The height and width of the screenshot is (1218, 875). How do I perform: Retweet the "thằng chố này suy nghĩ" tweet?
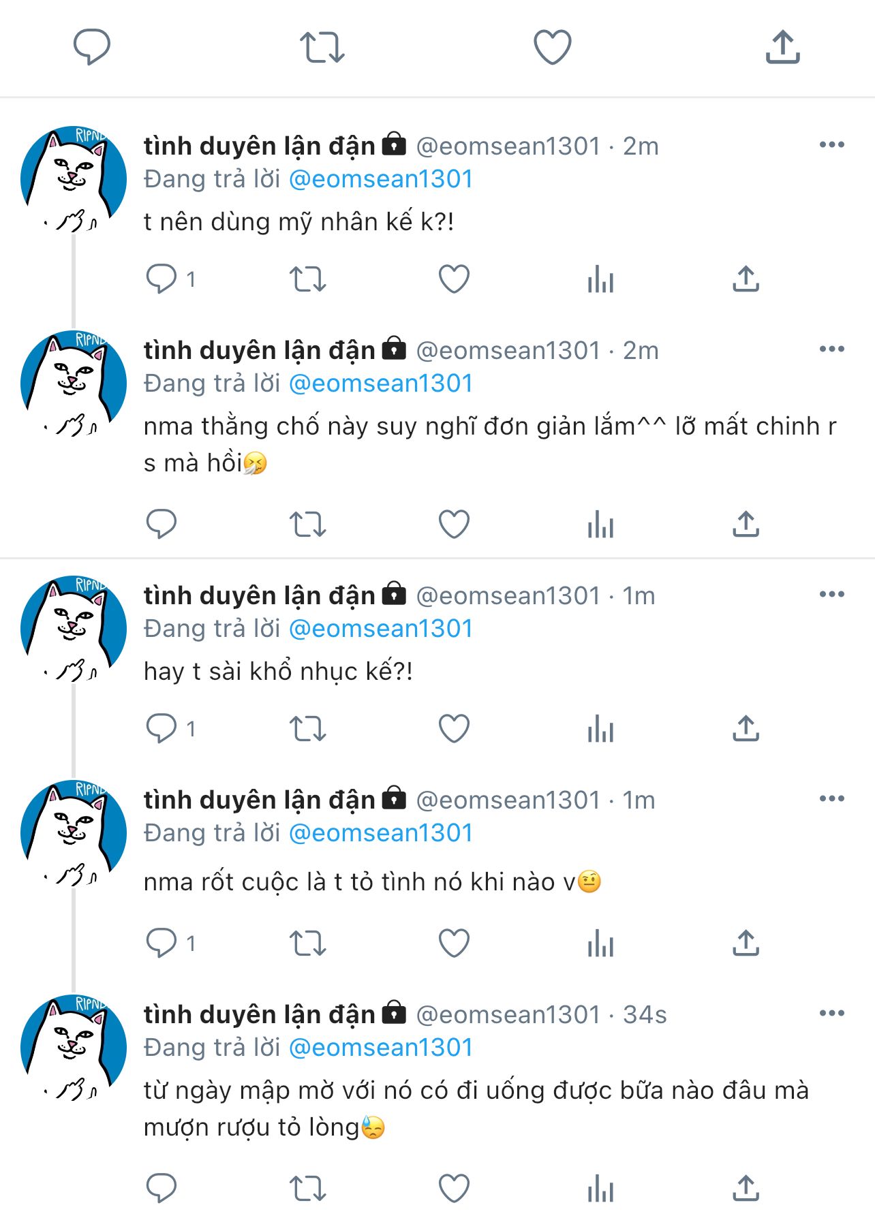(308, 524)
